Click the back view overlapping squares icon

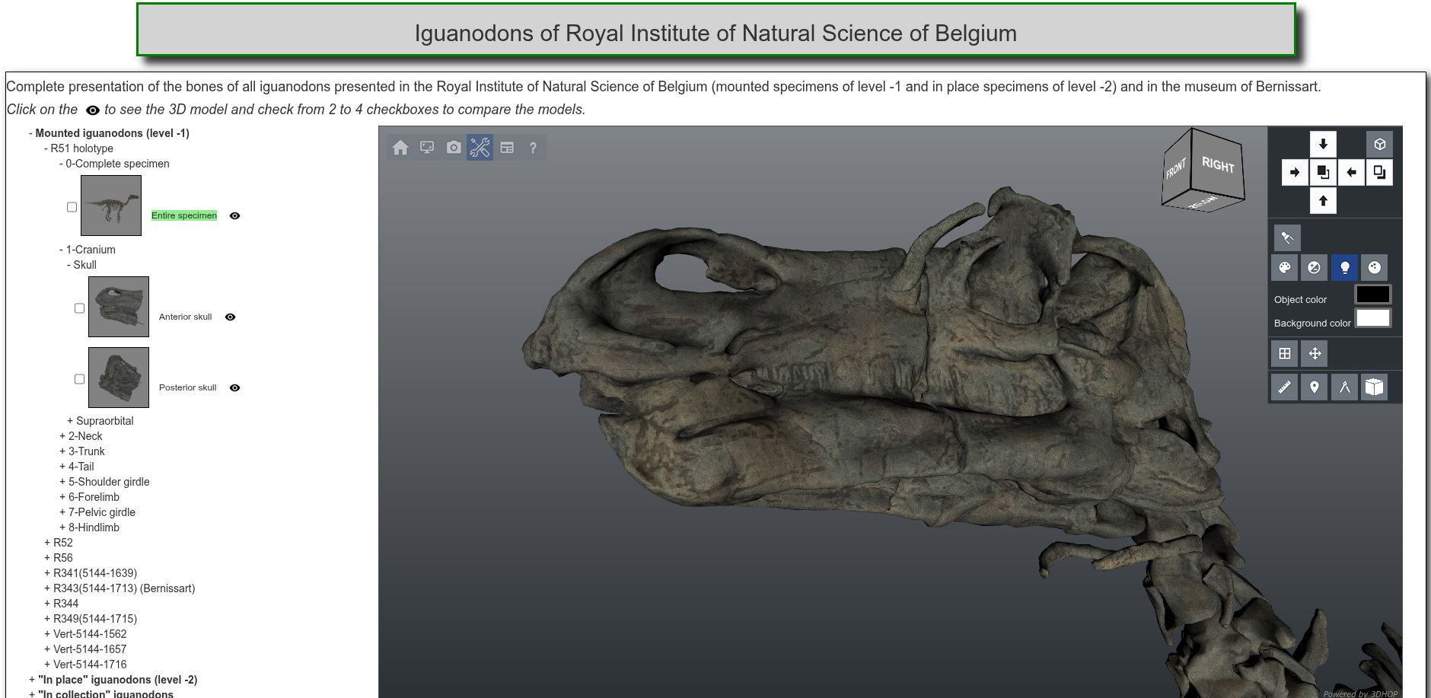tap(1379, 172)
